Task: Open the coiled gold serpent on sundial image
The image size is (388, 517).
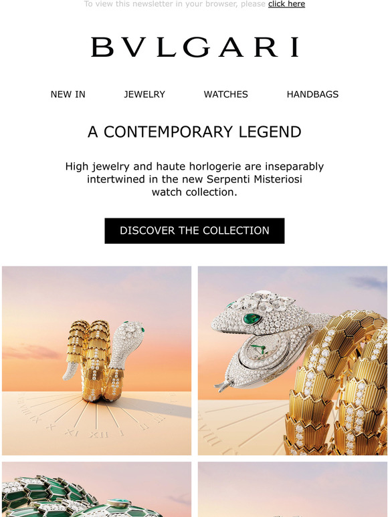Action: 96,361
